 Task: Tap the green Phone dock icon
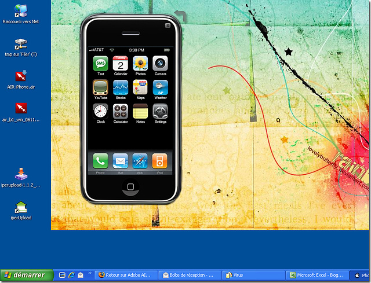click(100, 161)
